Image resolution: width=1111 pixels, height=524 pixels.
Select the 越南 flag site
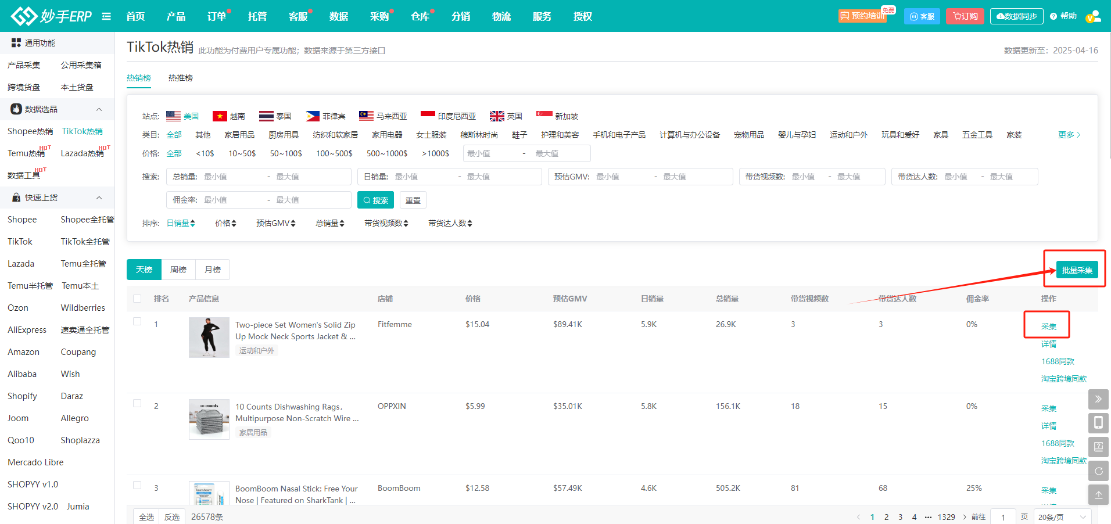[229, 116]
